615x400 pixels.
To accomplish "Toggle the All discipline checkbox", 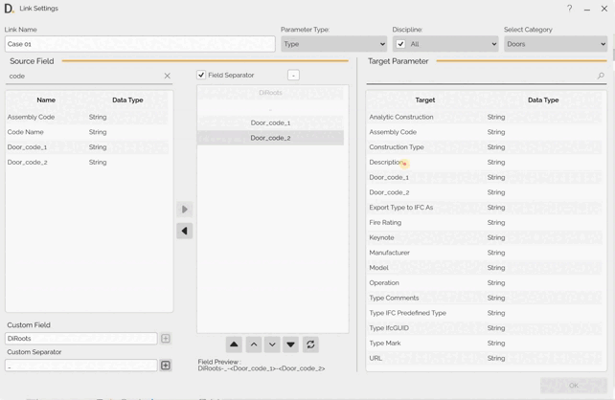I will pyautogui.click(x=400, y=44).
